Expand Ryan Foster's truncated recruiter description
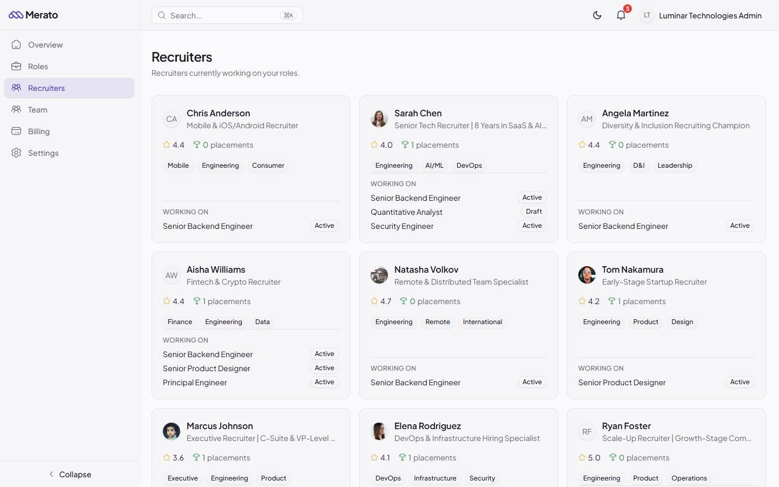 coord(678,438)
